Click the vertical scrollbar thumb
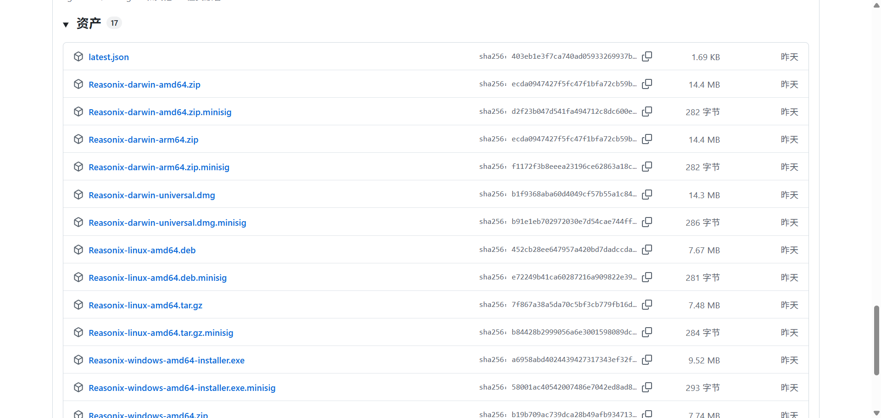The height and width of the screenshot is (418, 881). 876,340
